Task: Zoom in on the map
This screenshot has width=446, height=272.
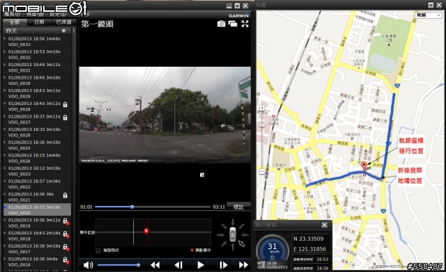Action: coord(262,108)
